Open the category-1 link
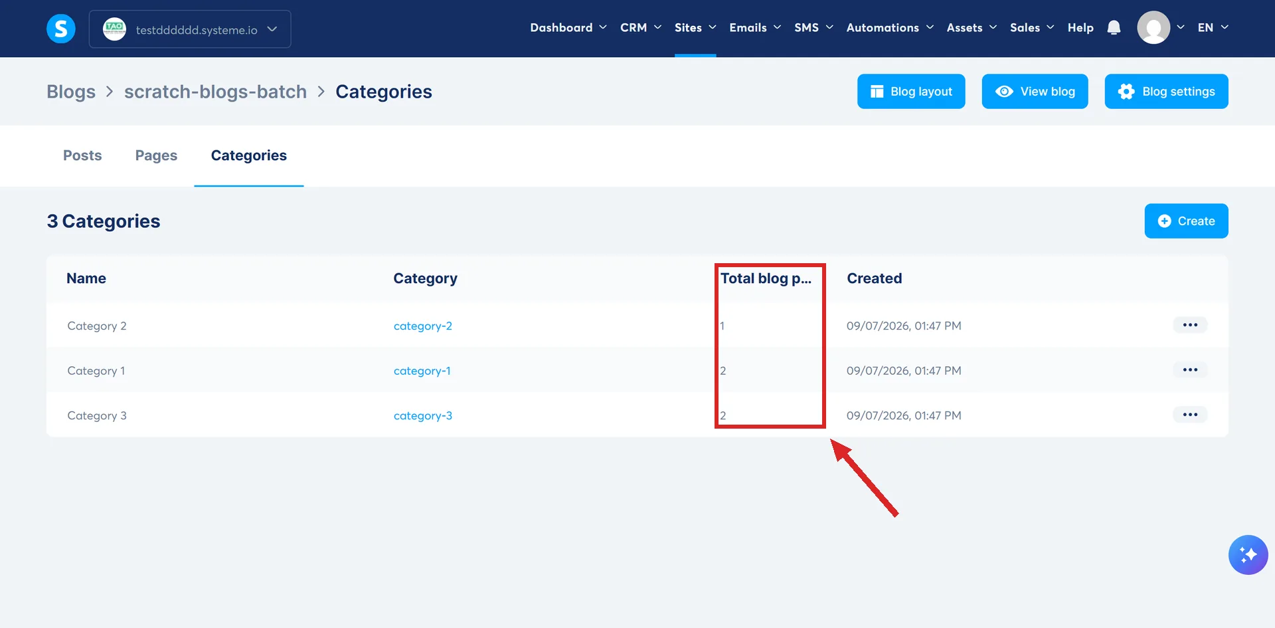Image resolution: width=1275 pixels, height=628 pixels. [422, 371]
